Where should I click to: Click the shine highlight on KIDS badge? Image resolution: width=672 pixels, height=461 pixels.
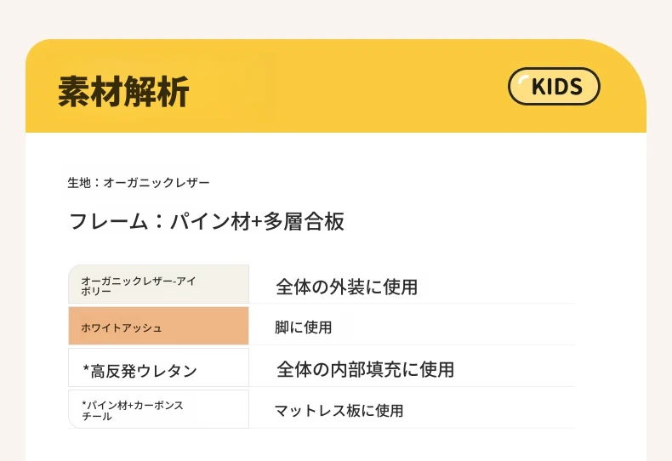[524, 79]
